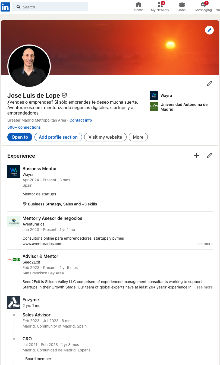
Task: Select the Messaging menu label
Action: coord(203,10)
